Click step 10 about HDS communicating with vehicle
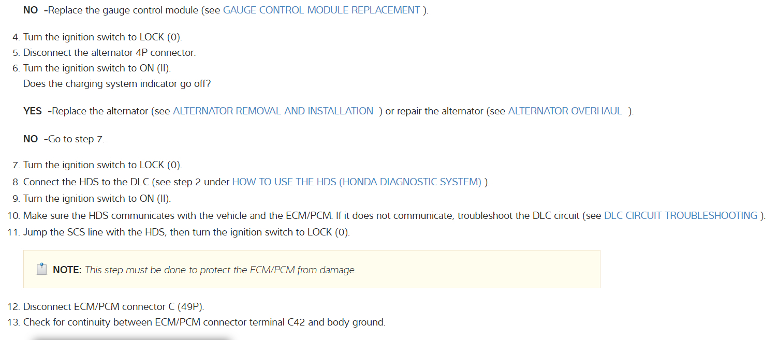This screenshot has width=777, height=340. (x=238, y=215)
